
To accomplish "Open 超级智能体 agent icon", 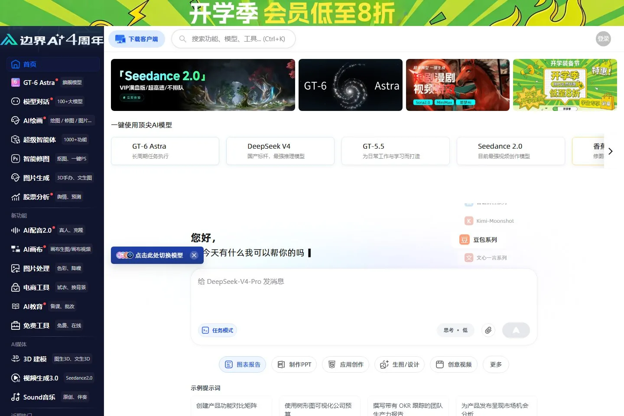I will (16, 140).
